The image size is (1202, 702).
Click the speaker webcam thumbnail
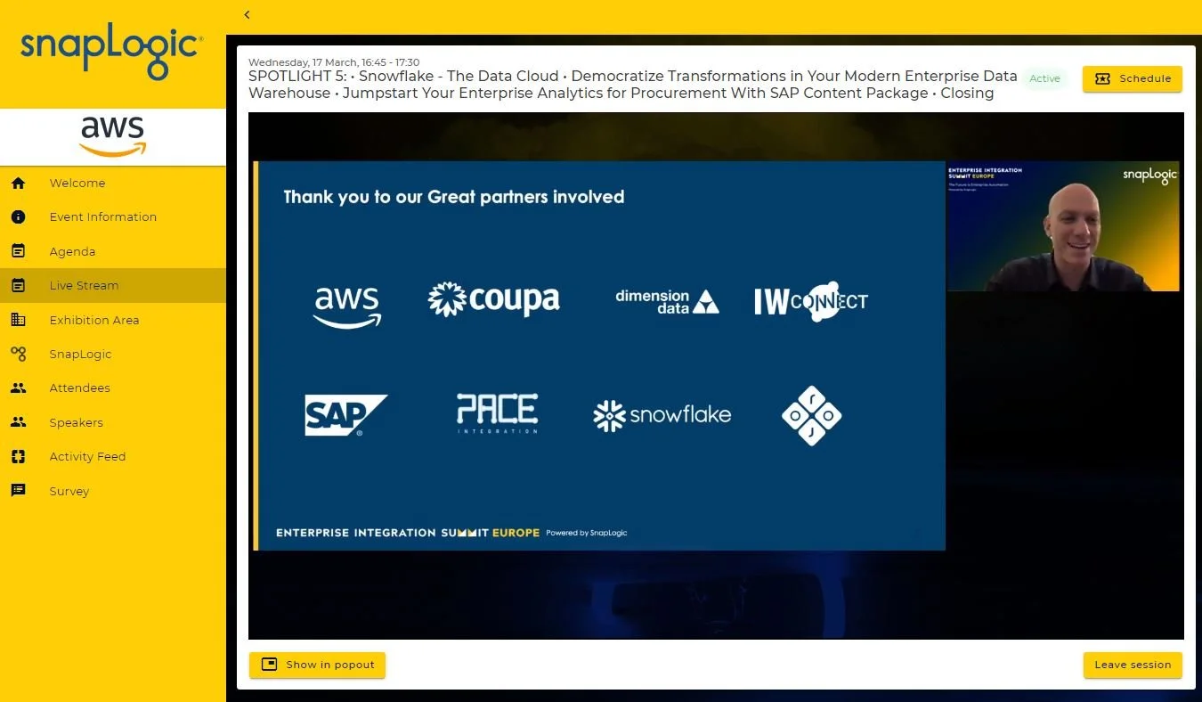(x=1063, y=227)
